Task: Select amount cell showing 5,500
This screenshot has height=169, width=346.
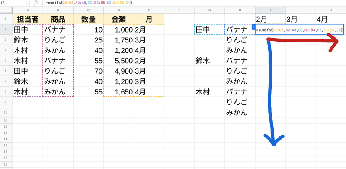Action: (119, 60)
